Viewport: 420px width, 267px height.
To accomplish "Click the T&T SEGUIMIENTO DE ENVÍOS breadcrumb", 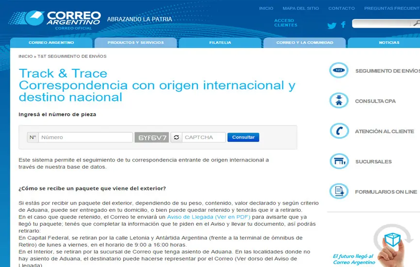I will [72, 56].
